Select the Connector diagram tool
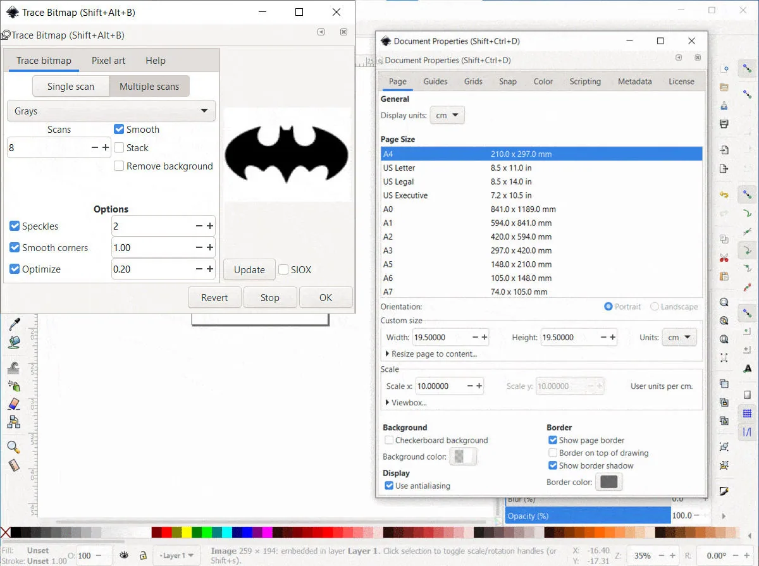Screen dimensions: 759x566 pos(13,422)
